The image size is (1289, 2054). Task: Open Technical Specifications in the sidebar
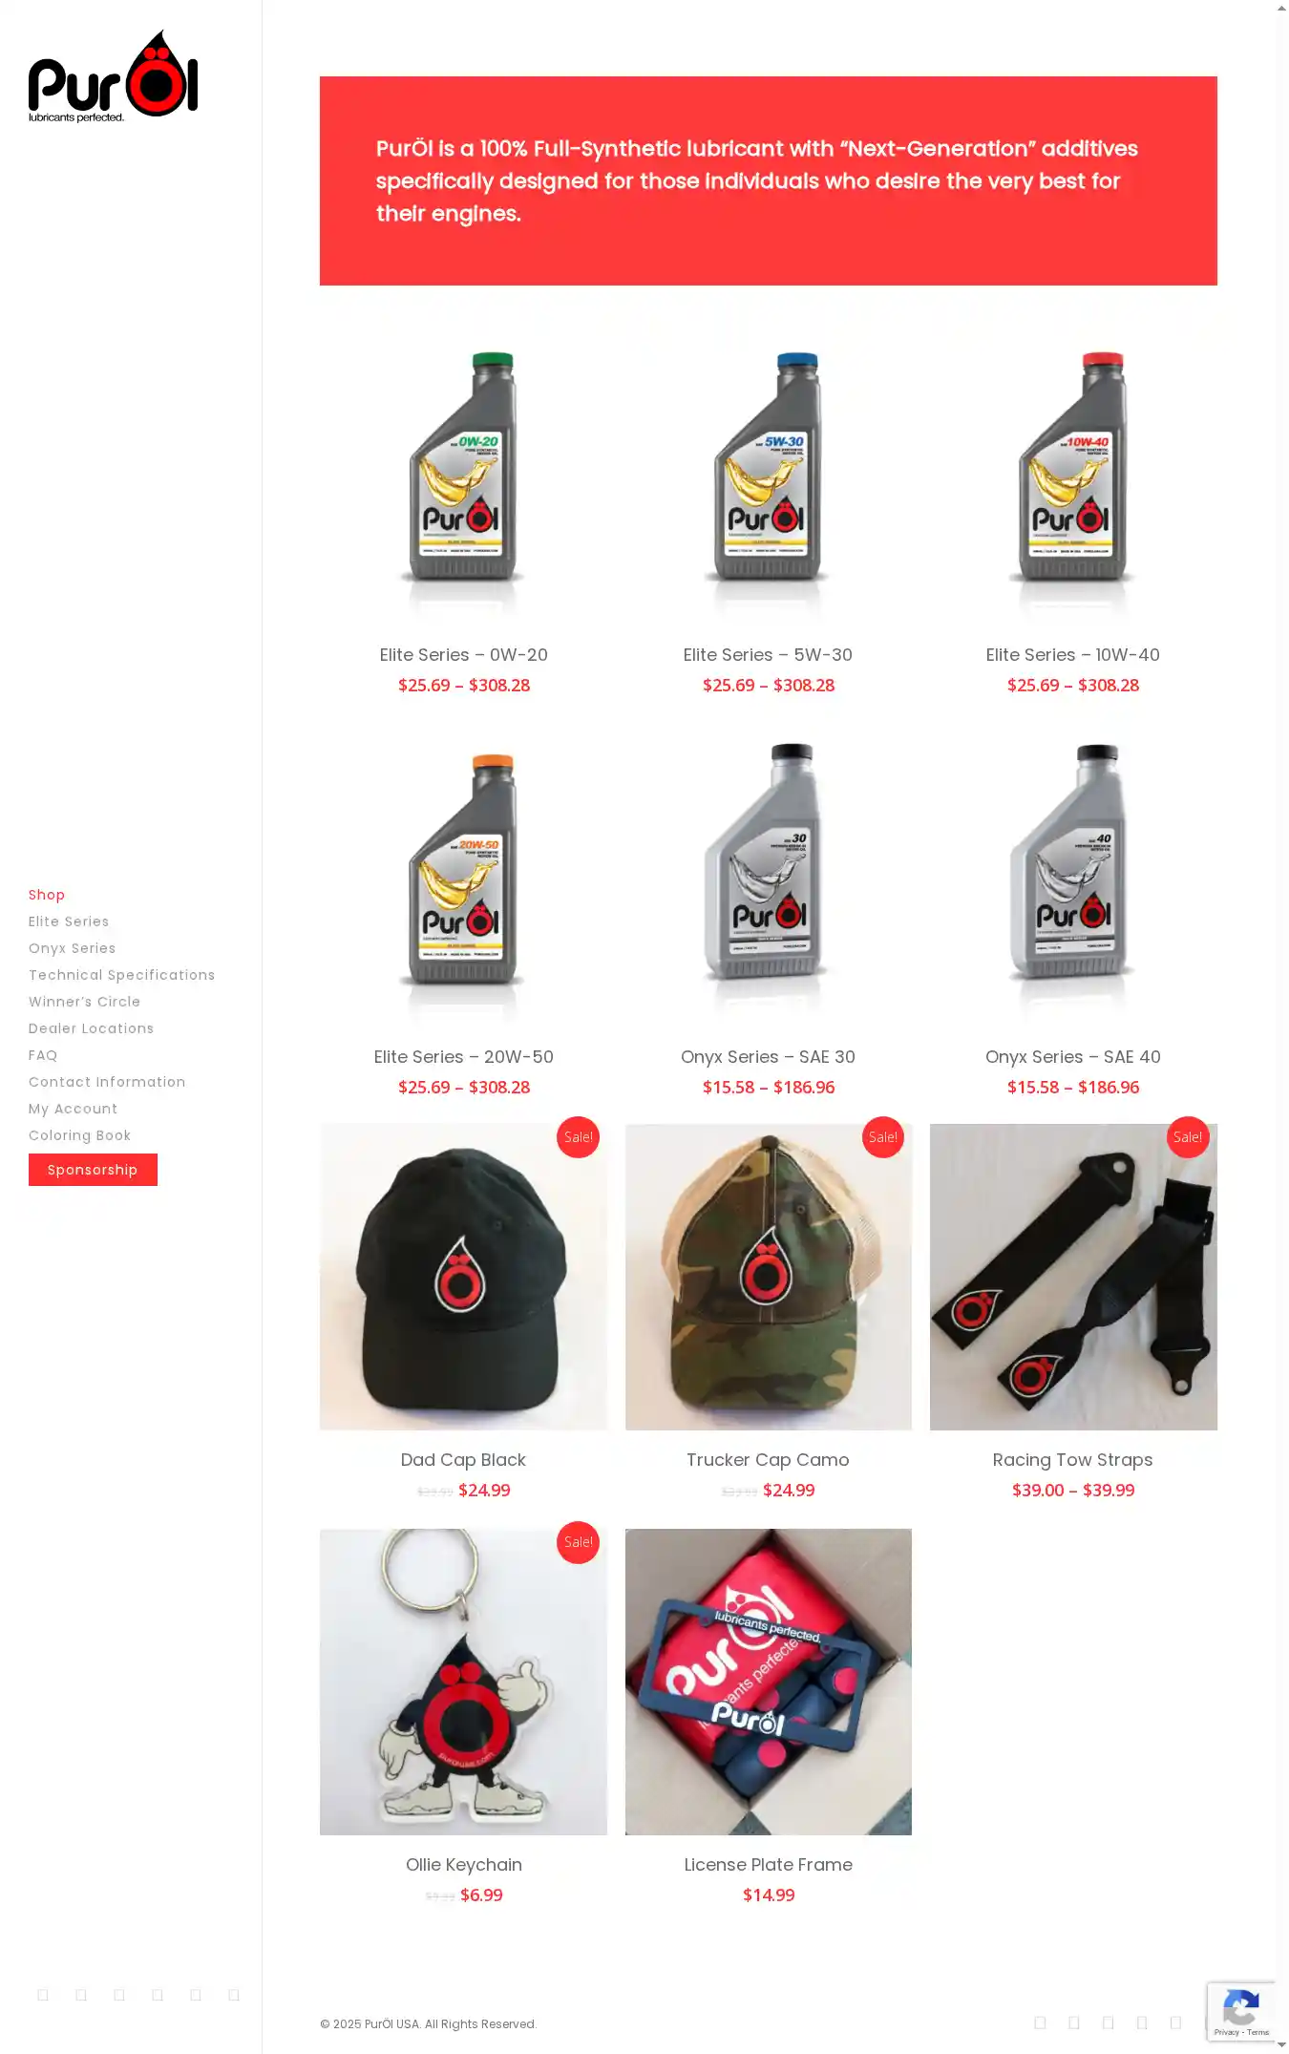(x=121, y=975)
